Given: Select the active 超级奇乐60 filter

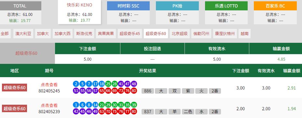Looking at the screenshot, I should pyautogui.click(x=156, y=34).
